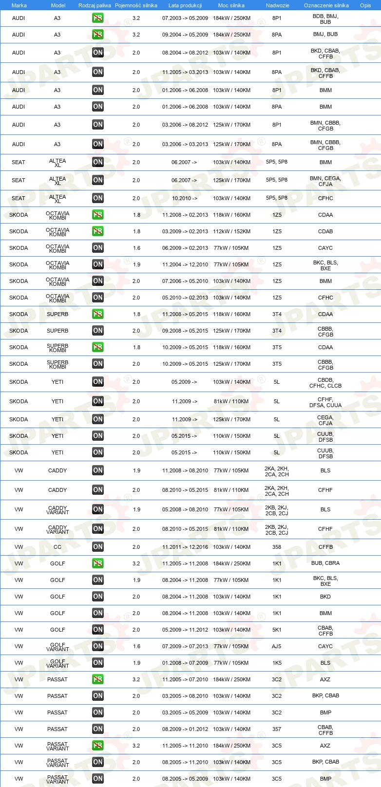
Task: Click the petrol icon in the VW Passat 3C2 AXZ row
Action: tap(98, 679)
